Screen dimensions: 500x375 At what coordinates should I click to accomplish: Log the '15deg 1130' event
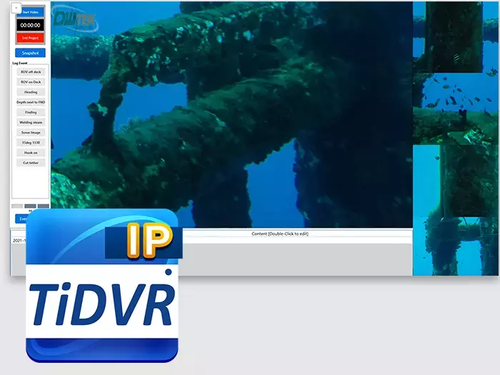[31, 143]
